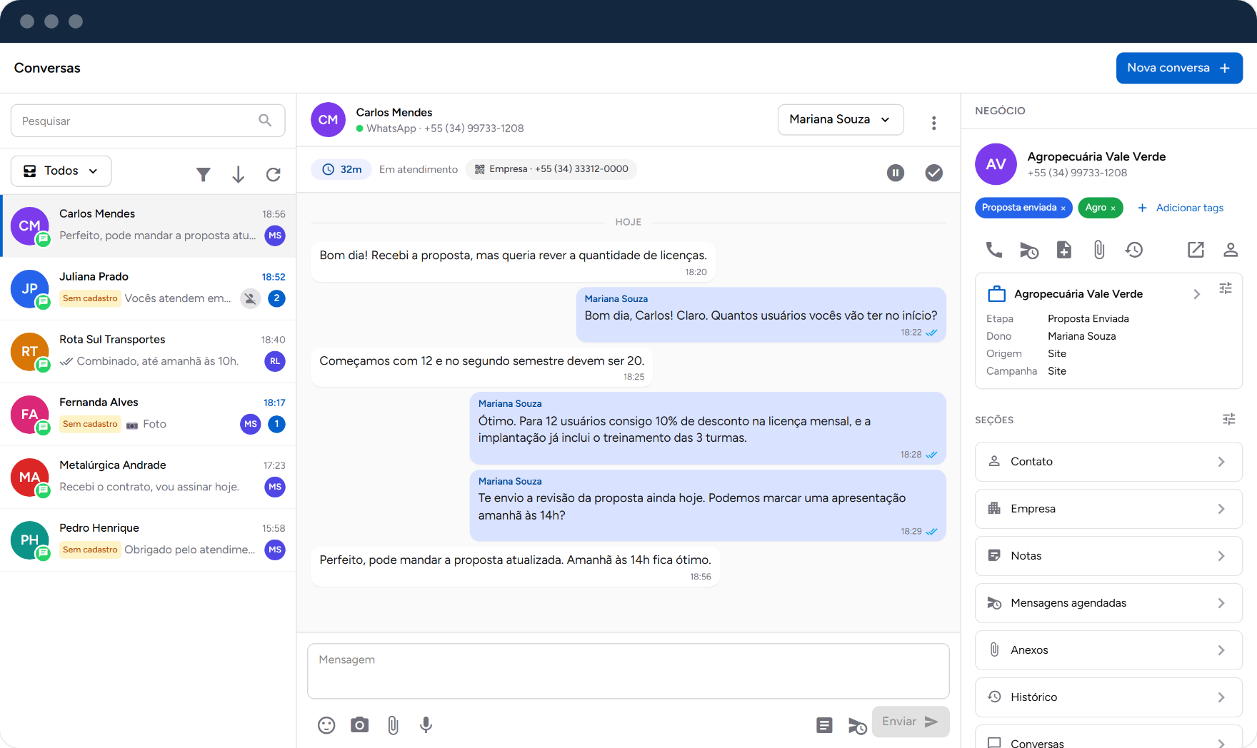This screenshot has width=1257, height=748.
Task: Expand the Notas section
Action: click(1108, 556)
